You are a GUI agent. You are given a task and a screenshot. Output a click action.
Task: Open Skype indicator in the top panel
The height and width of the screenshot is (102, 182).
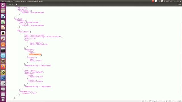pos(156,1)
